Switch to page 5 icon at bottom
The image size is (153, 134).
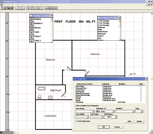click(12, 133)
